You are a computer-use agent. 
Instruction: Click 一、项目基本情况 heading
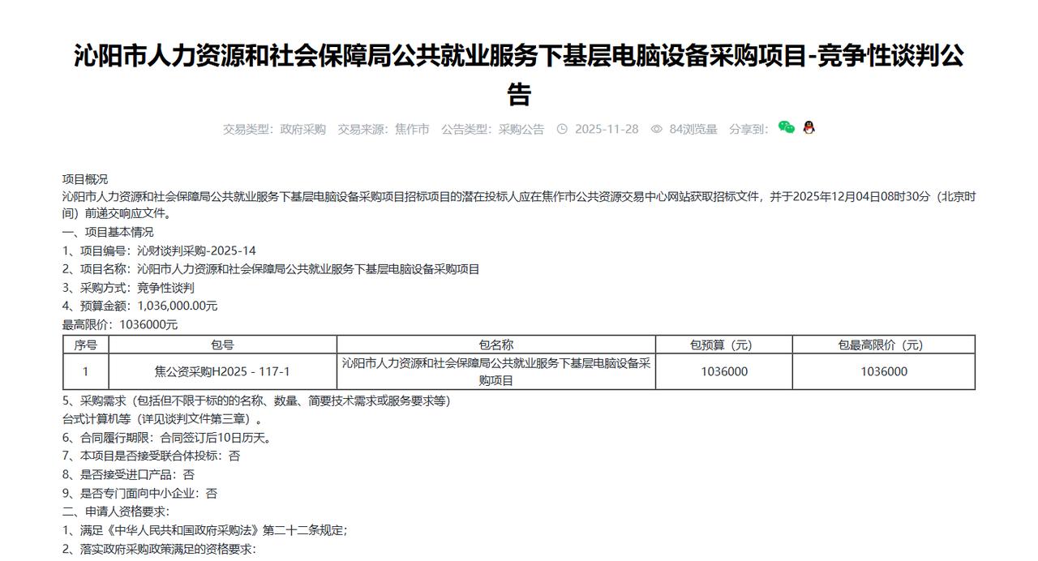click(x=108, y=232)
